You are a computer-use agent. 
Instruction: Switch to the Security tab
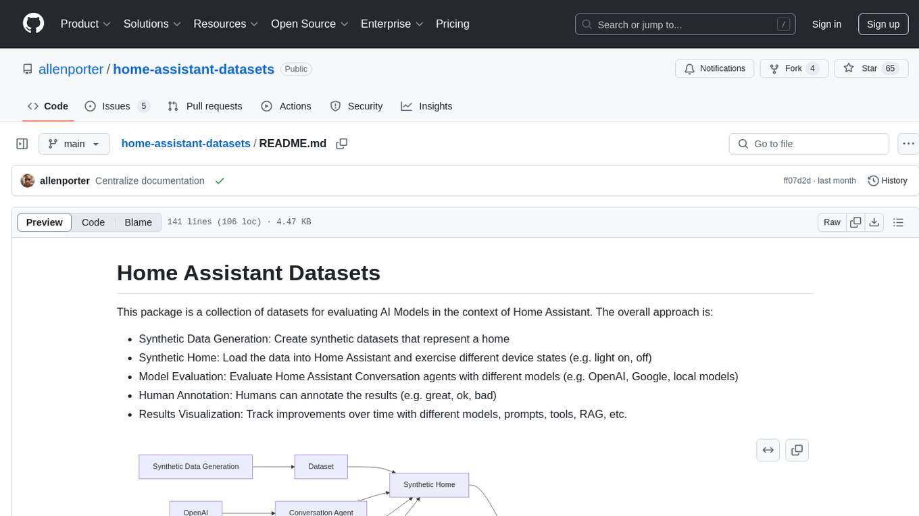coord(356,106)
